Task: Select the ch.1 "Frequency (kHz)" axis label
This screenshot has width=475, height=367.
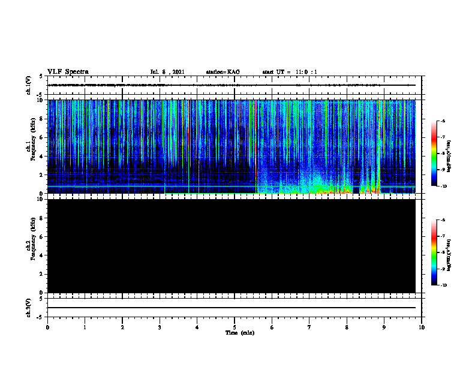Action: click(33, 140)
